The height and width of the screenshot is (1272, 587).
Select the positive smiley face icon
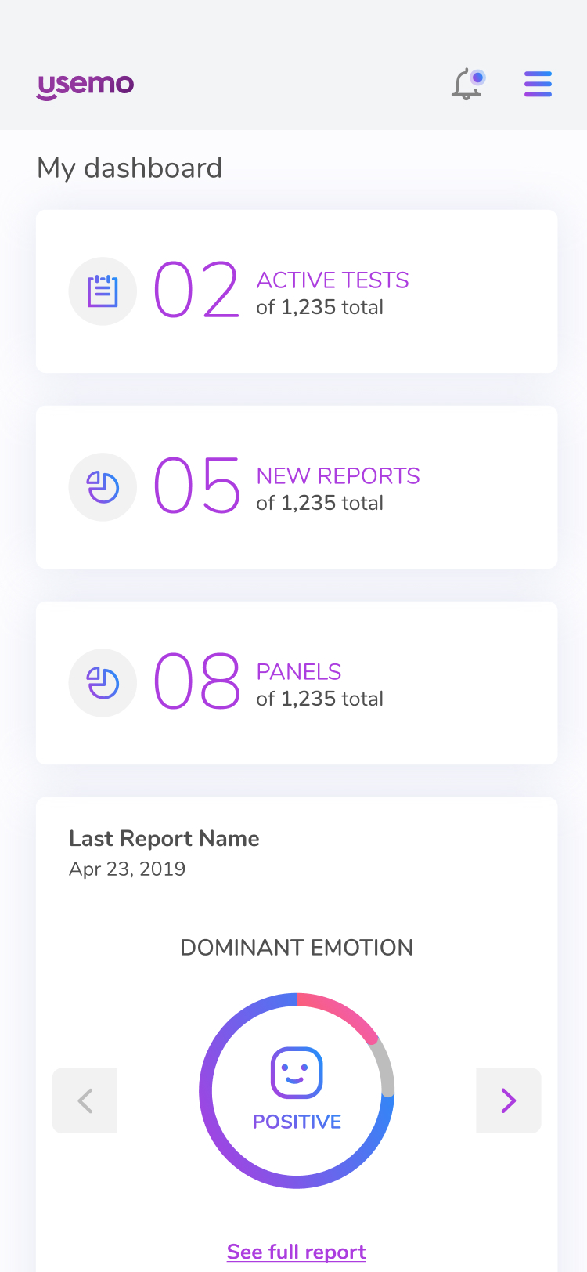pos(297,1073)
